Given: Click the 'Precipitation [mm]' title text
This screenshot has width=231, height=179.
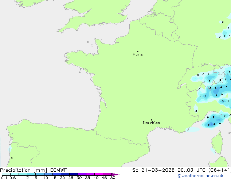Looking at the screenshot, I should (24, 170).
